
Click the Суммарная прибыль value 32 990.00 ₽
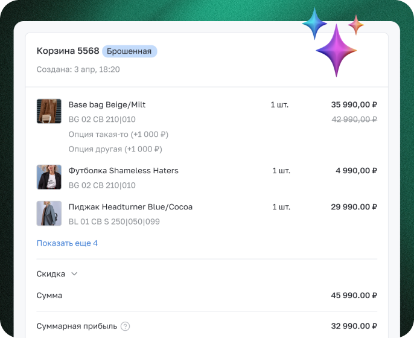(x=354, y=327)
